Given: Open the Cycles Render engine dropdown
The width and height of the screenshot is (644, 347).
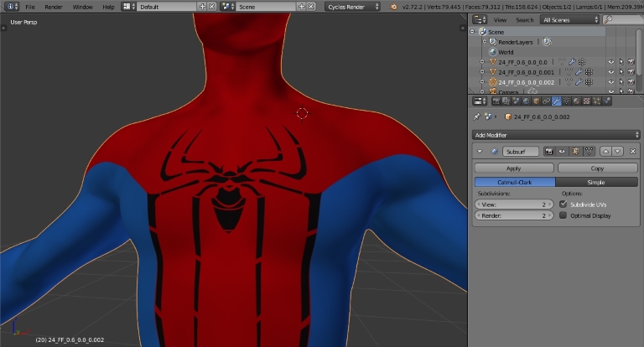Looking at the screenshot, I should (x=352, y=7).
